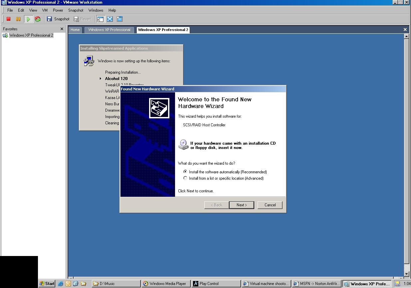This screenshot has width=411, height=288.
Task: Click the scroll up arrow of VM view
Action: point(406,36)
